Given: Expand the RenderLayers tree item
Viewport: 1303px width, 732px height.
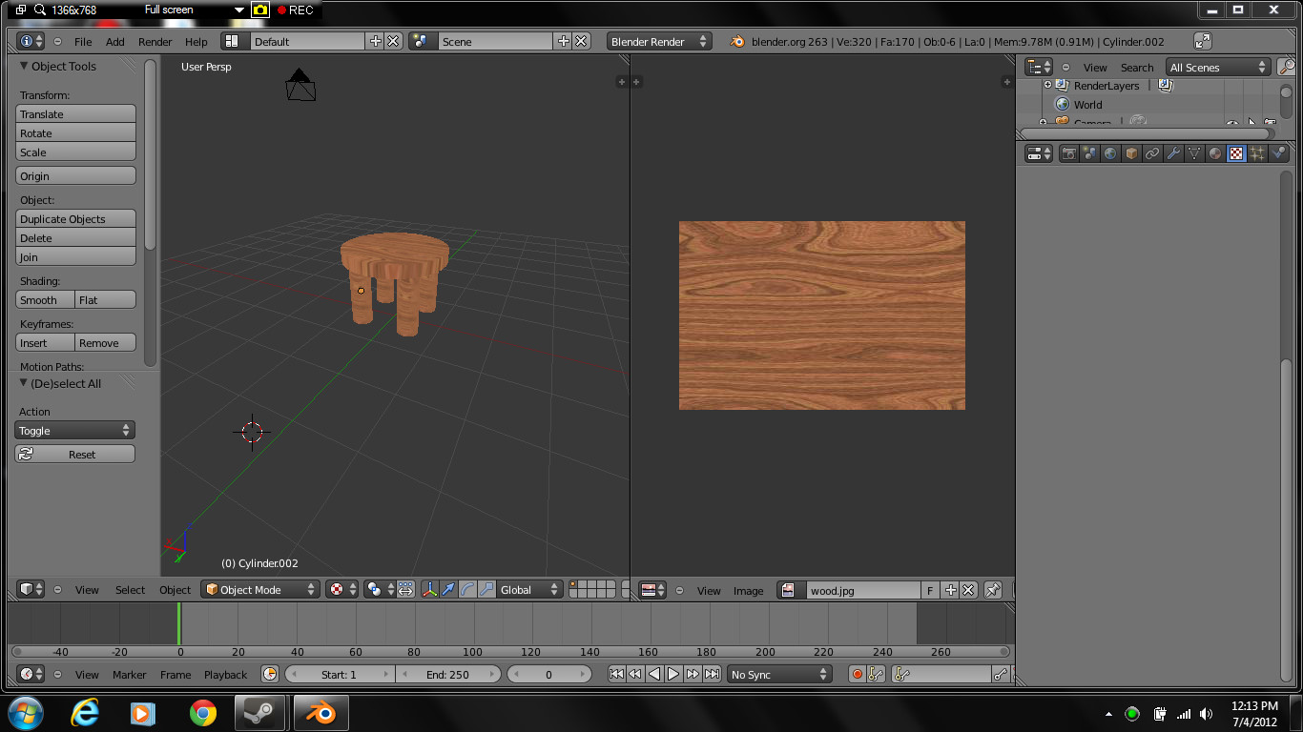Looking at the screenshot, I should [x=1047, y=85].
